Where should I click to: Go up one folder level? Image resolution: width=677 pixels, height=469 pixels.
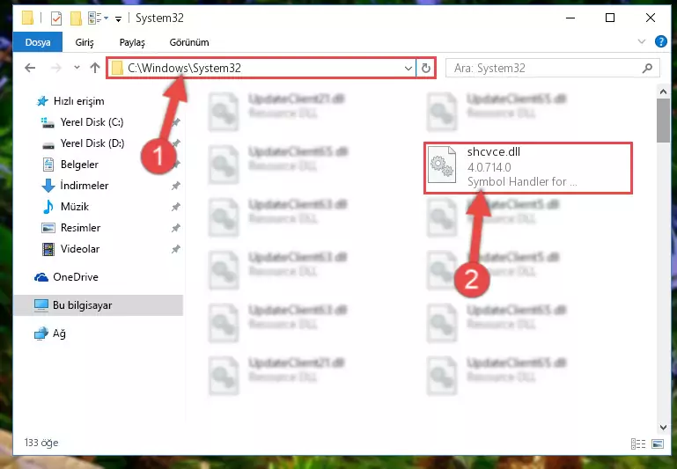pyautogui.click(x=95, y=68)
